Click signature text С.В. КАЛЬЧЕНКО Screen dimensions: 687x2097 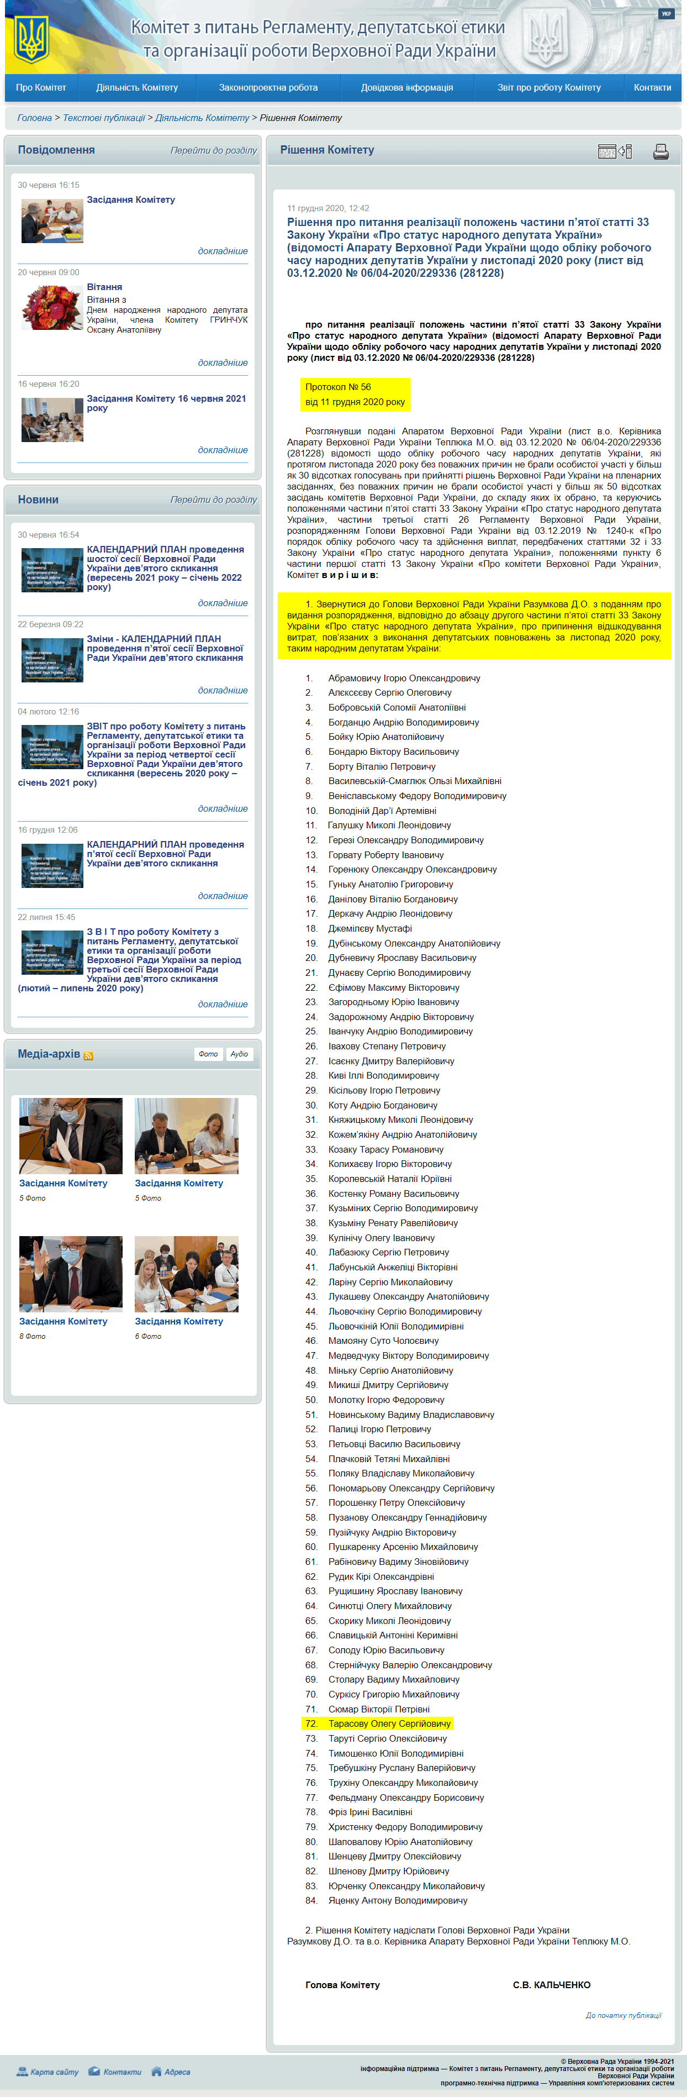(551, 1985)
